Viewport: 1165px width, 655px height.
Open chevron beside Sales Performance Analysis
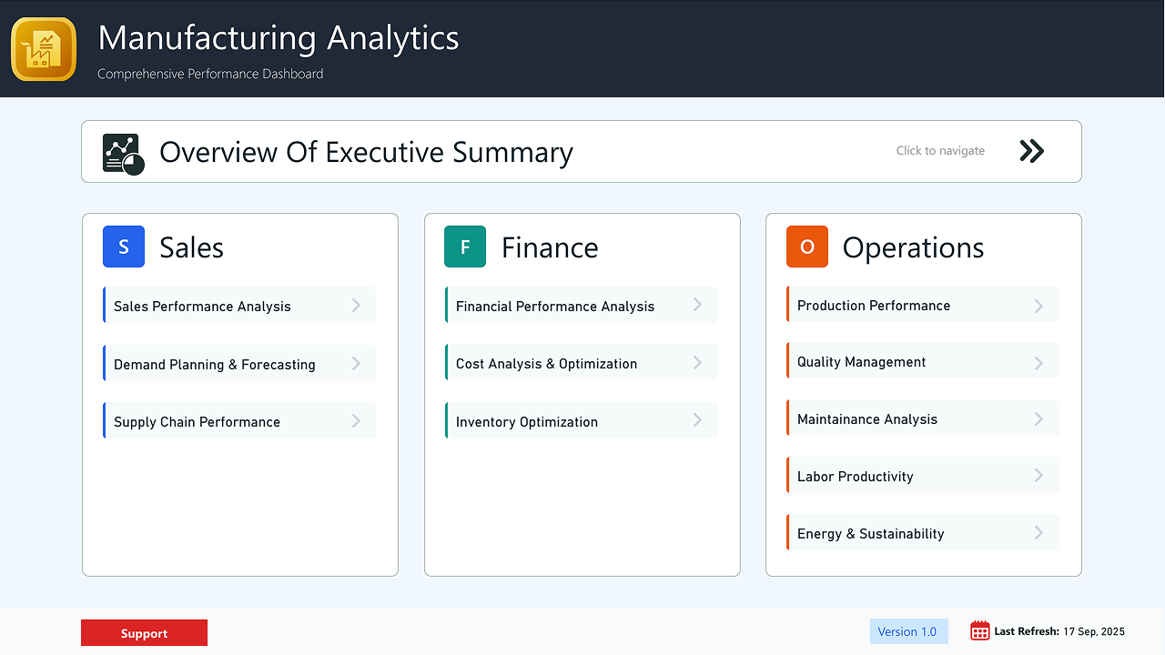(x=356, y=306)
